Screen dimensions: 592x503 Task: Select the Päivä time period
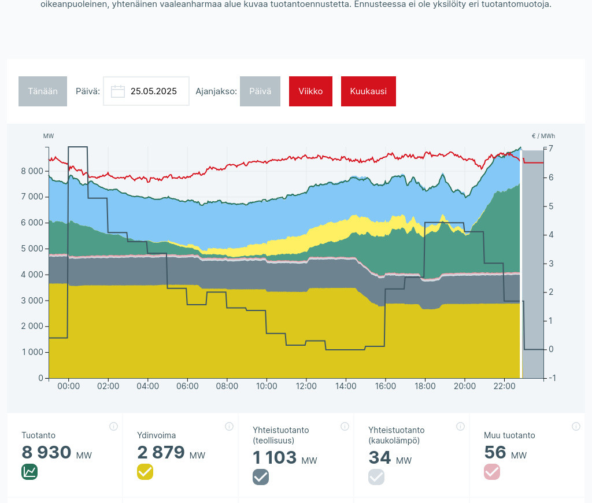tap(260, 91)
